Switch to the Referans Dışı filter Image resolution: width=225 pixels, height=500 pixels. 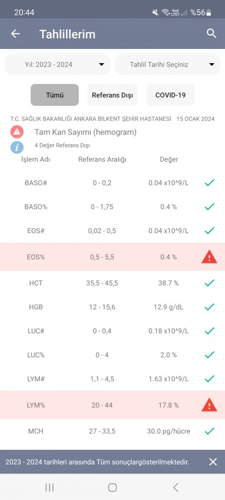coord(112,95)
